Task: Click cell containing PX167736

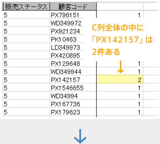Action: pos(73,103)
